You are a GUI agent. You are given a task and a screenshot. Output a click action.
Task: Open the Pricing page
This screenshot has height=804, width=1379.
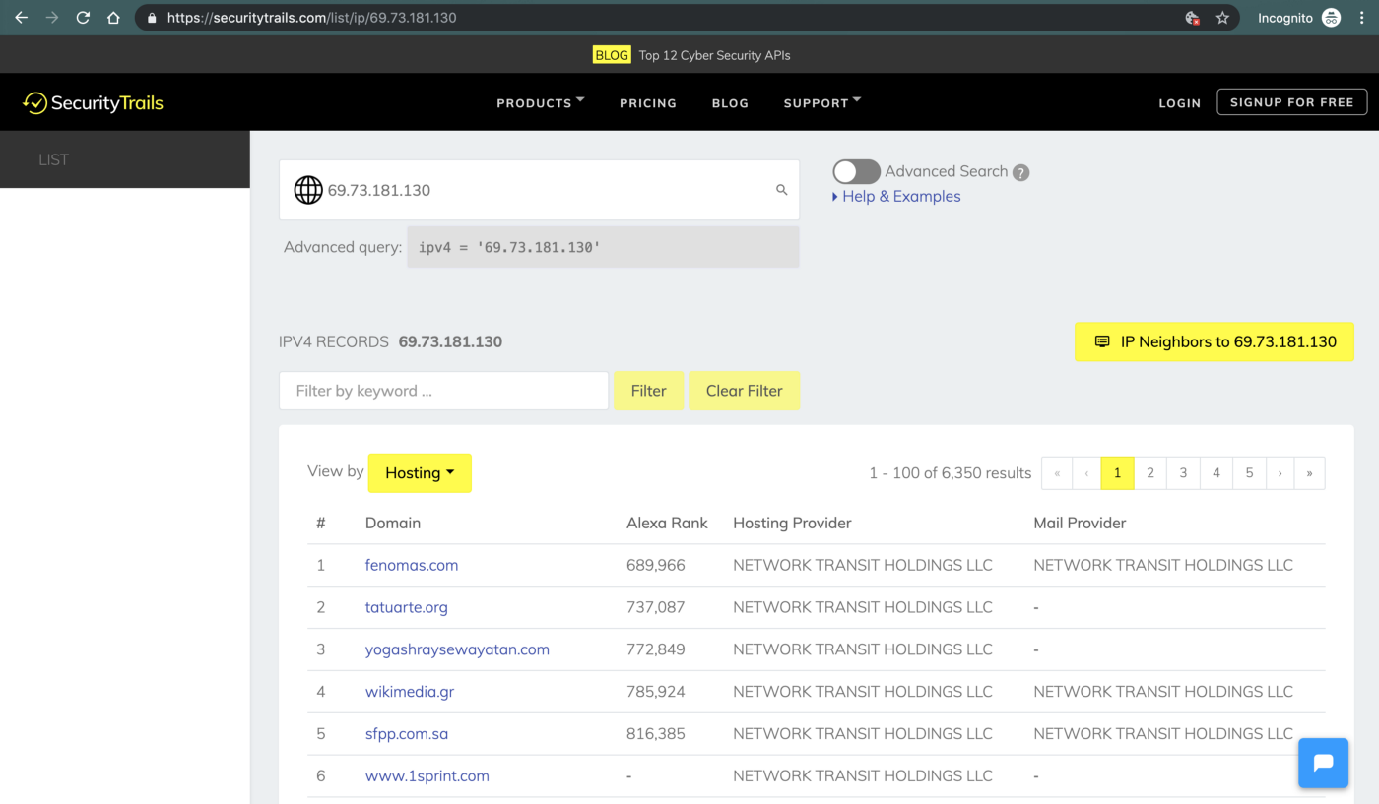[x=648, y=103]
